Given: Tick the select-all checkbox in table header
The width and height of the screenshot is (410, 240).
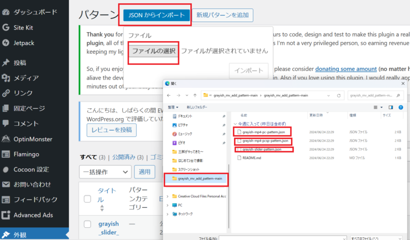Looking at the screenshot, I should point(88,199).
